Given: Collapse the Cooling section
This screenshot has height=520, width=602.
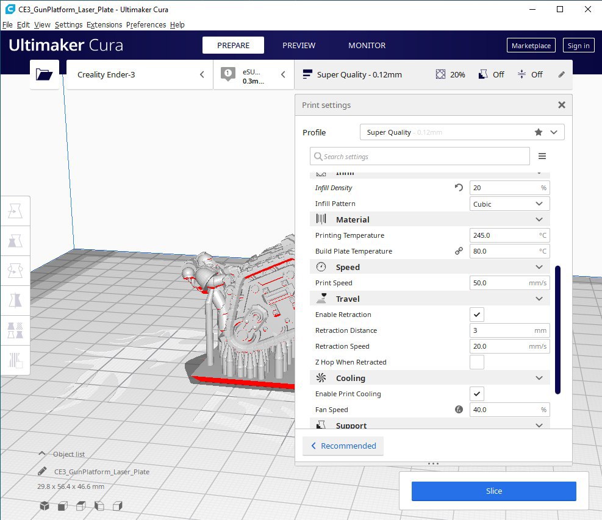Looking at the screenshot, I should pyautogui.click(x=429, y=378).
